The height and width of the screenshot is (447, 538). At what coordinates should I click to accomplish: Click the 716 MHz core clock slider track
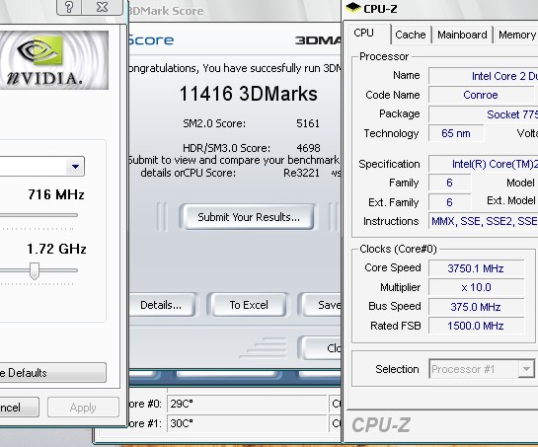(x=38, y=215)
